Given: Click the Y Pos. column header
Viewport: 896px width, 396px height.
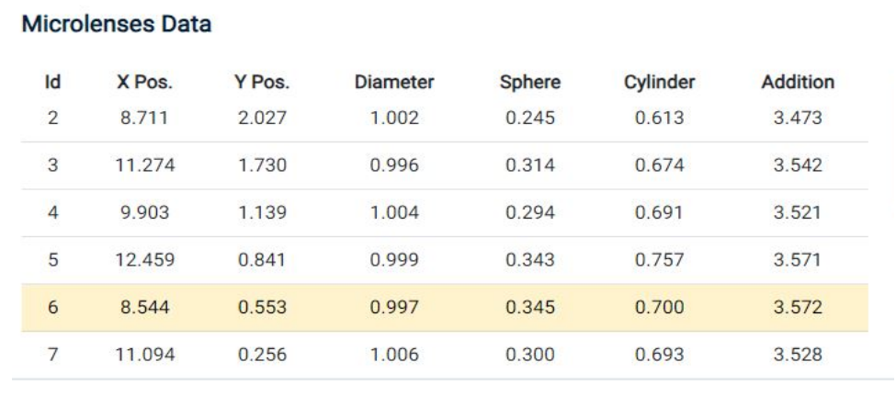Looking at the screenshot, I should point(263,83).
